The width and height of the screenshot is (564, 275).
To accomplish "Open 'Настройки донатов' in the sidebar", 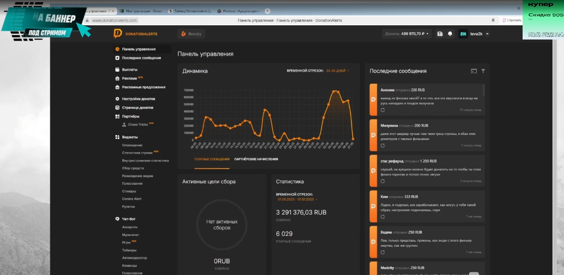I will (x=139, y=99).
